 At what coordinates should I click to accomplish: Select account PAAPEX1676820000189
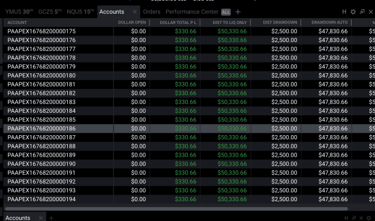[x=41, y=155]
